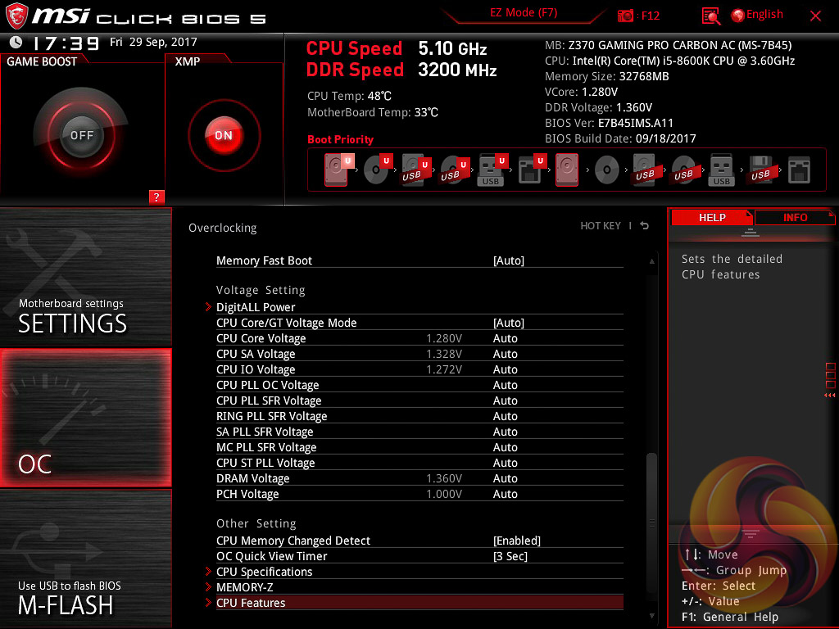Select the legacy CD/DVD boot device
Viewport: 839px width, 629px height.
tap(607, 170)
